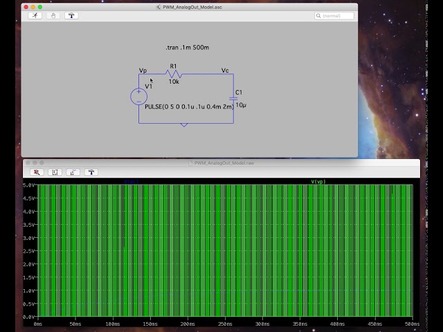Image resolution: width=443 pixels, height=332 pixels.
Task: Click the PULSE source value text
Action: tap(189, 107)
